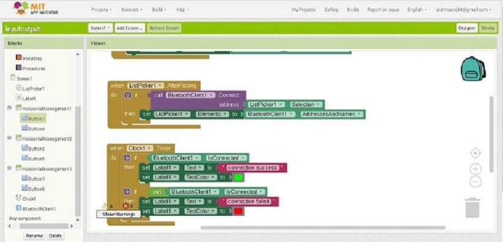Open the AddressesAndNames property dropdown
Image resolution: width=503 pixels, height=242 pixels.
(331, 114)
